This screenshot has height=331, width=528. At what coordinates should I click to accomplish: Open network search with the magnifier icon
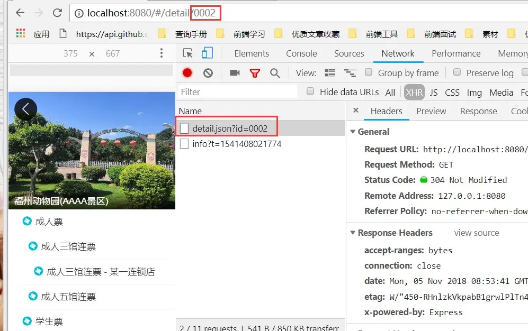(275, 73)
